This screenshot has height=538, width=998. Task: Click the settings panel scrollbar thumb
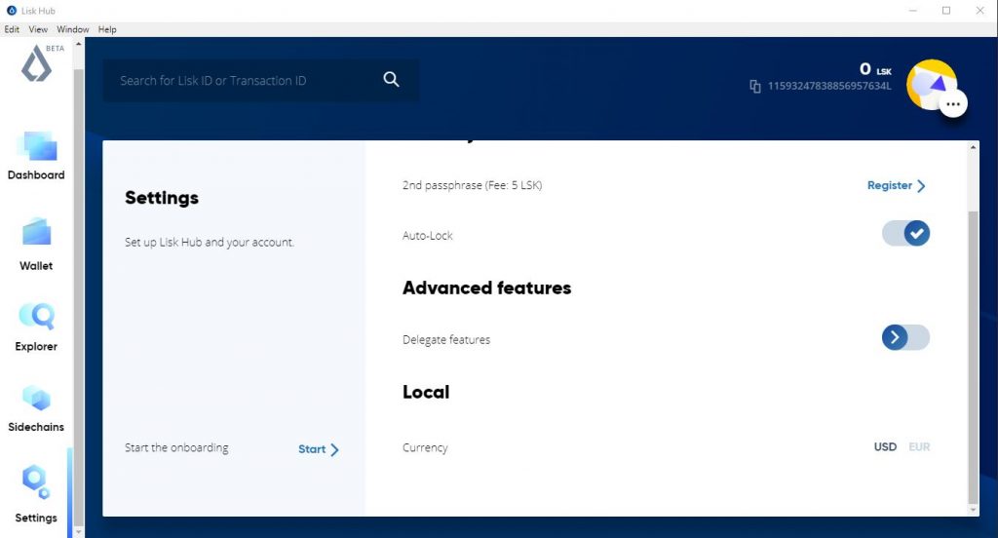pyautogui.click(x=973, y=357)
